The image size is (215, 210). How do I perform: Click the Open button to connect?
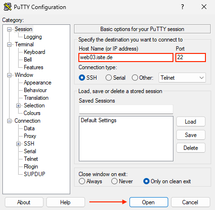pyautogui.click(x=149, y=202)
